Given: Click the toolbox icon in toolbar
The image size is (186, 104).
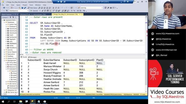Looking at the screenshot, I should coord(111,8).
